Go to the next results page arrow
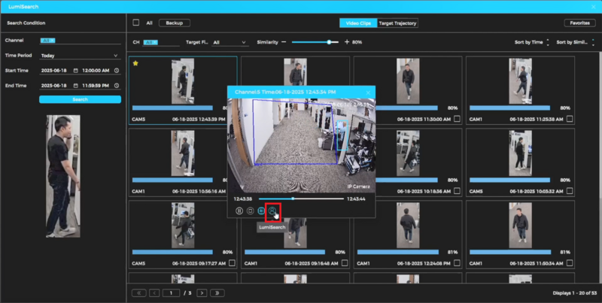 pyautogui.click(x=202, y=292)
